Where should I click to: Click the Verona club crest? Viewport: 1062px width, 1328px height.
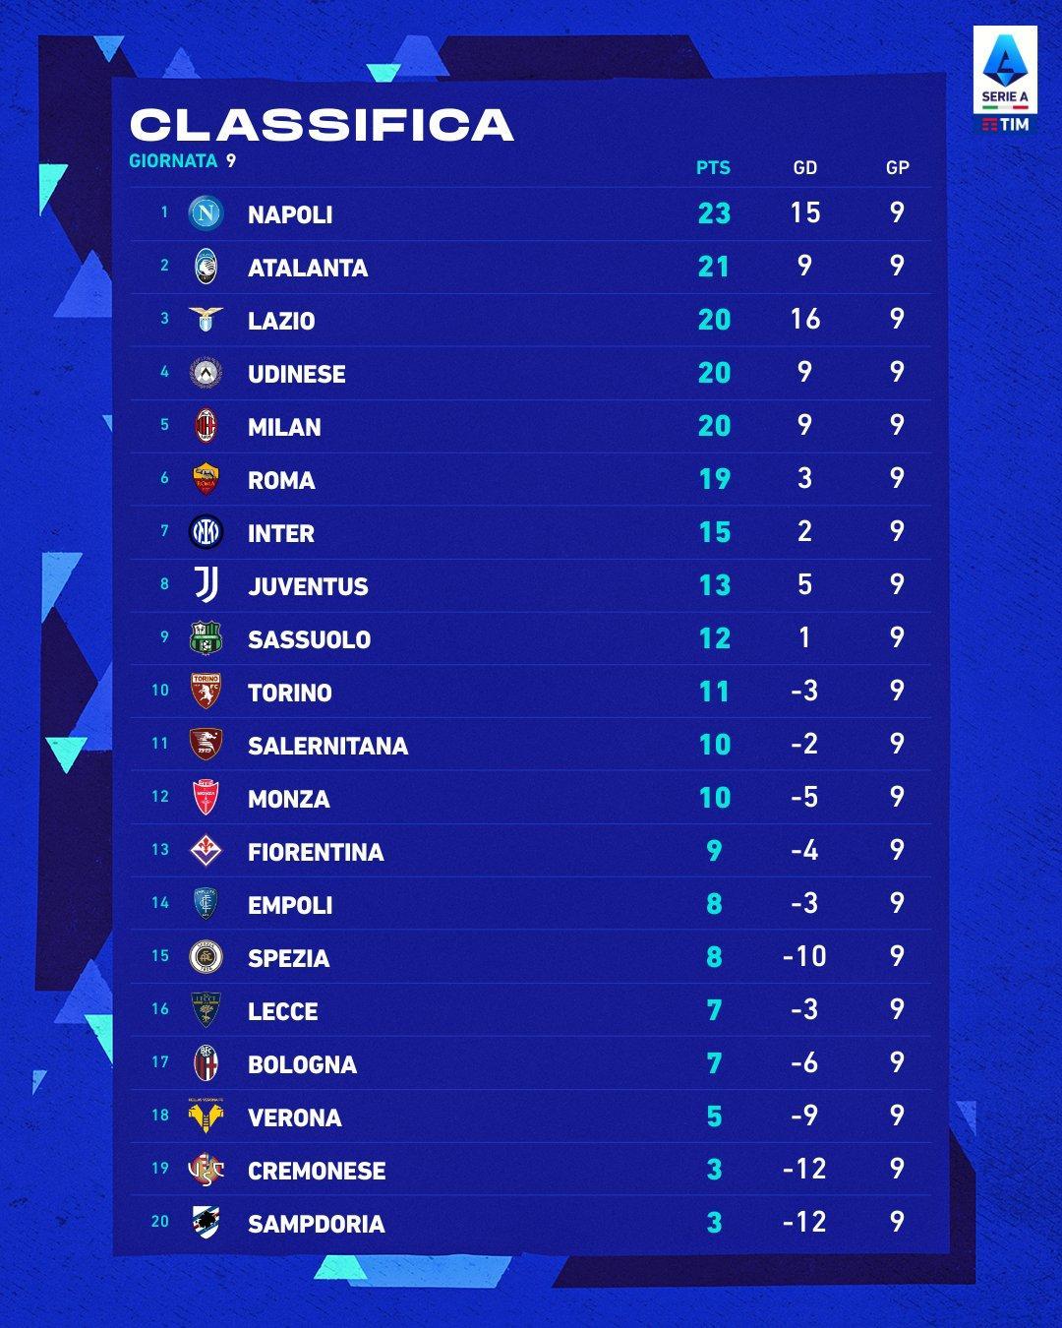(x=206, y=1116)
